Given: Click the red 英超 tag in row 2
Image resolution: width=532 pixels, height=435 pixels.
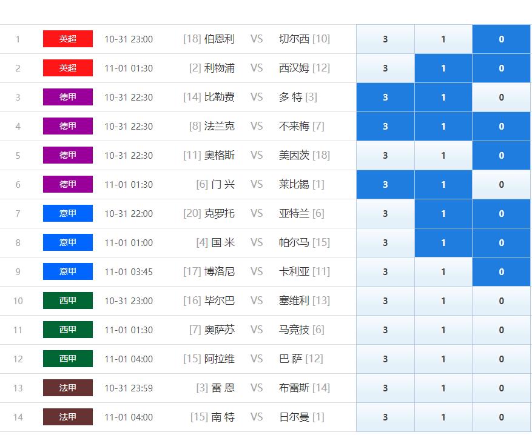Looking at the screenshot, I should [x=68, y=68].
